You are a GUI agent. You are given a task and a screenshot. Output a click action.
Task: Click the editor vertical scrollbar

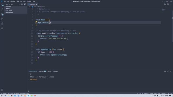[172, 26]
